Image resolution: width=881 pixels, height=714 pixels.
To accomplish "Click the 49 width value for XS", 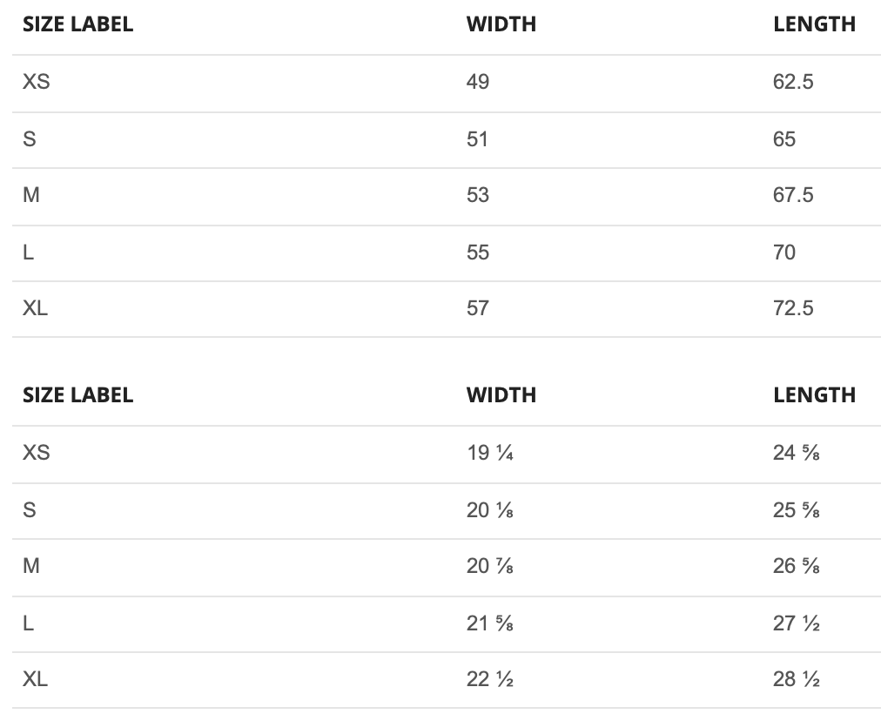I will click(478, 83).
